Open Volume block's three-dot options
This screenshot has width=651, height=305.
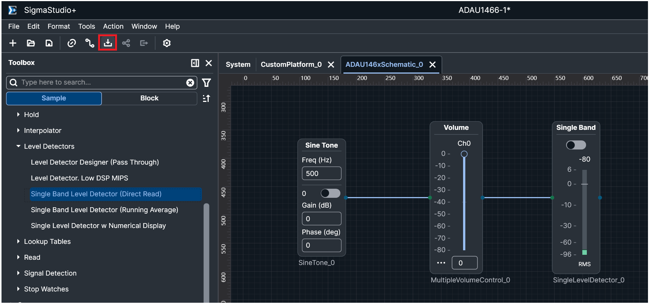point(441,263)
